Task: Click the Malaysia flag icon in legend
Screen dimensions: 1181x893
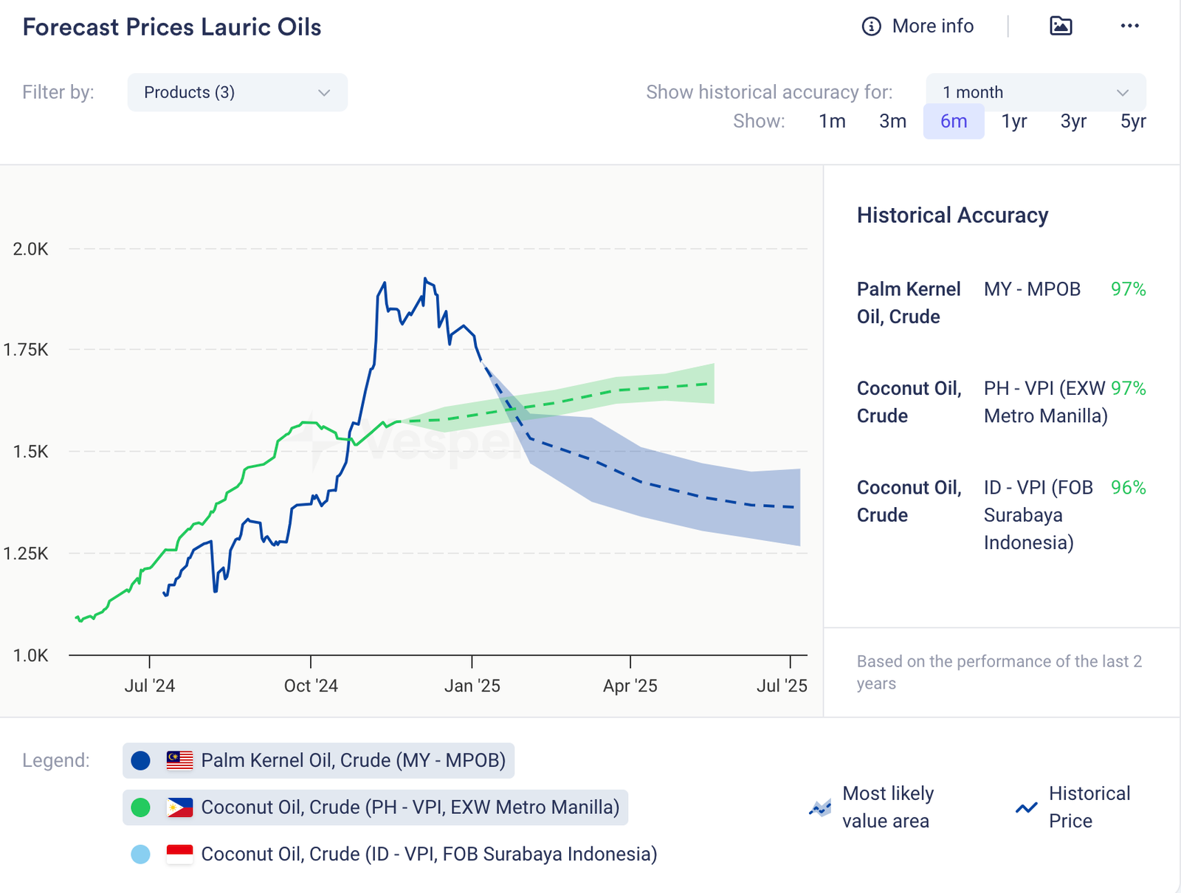Action: point(179,760)
